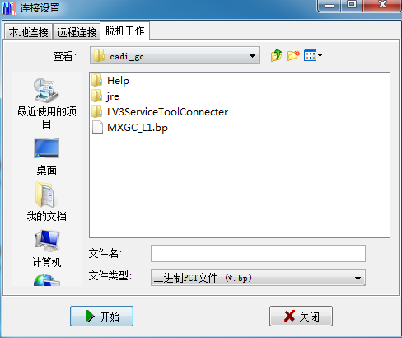
Task: Expand the cadi_gc 查看 dropdown
Action: coord(175,56)
